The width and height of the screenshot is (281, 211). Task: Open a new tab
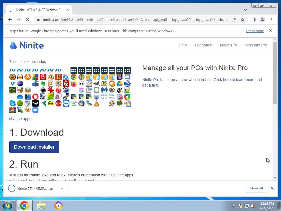tap(78, 10)
